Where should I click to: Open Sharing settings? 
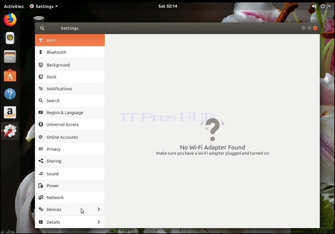pos(70,161)
